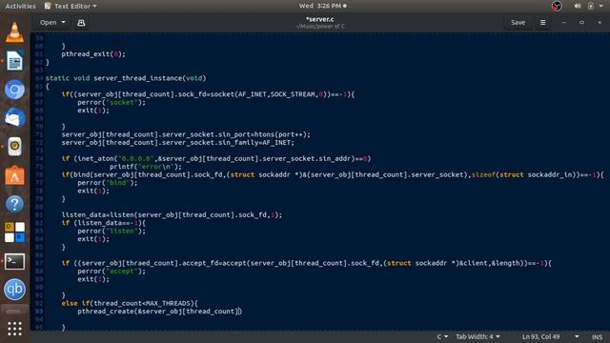Save the server.c file
Viewport: 610px width, 343px height.
(518, 23)
